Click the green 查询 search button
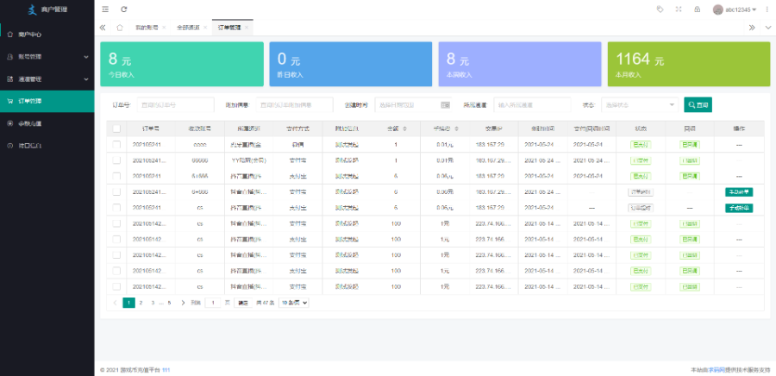The width and height of the screenshot is (776, 376). point(698,104)
